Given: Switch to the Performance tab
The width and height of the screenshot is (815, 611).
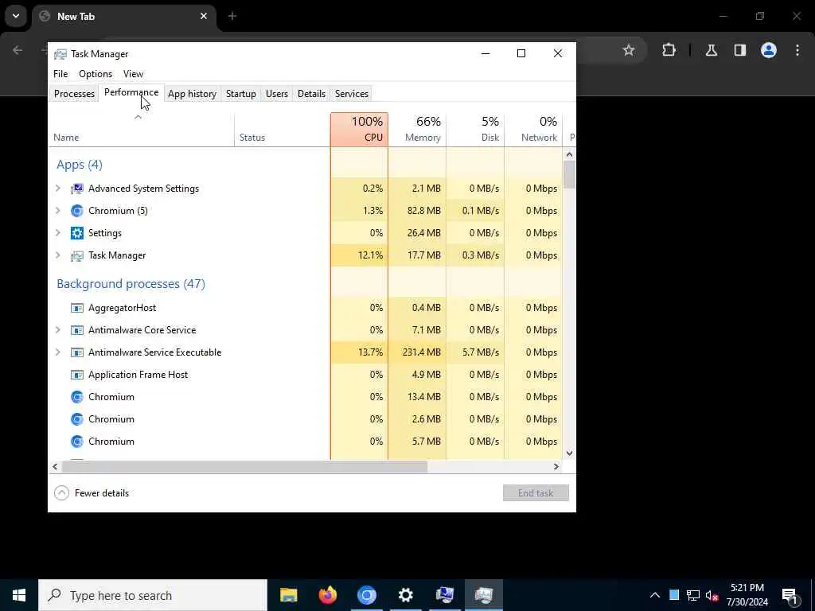Looking at the screenshot, I should coord(131,92).
